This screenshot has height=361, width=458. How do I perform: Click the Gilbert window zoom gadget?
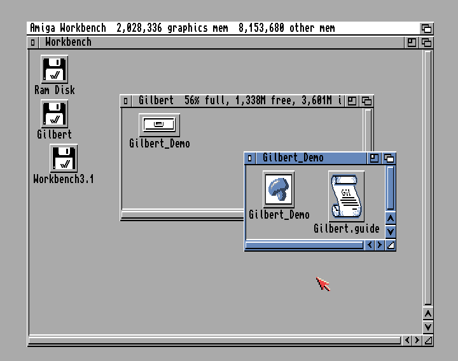tap(352, 101)
